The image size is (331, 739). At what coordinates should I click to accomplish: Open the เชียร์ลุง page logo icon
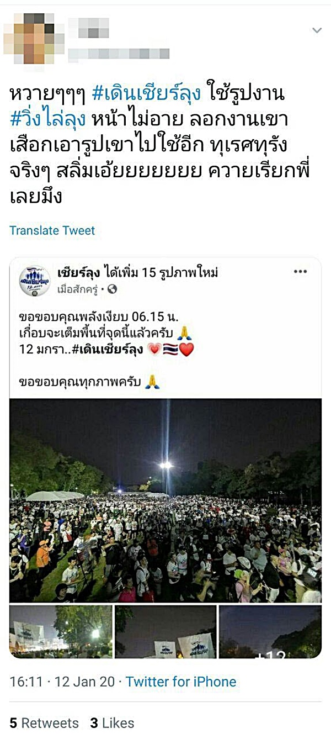34,282
